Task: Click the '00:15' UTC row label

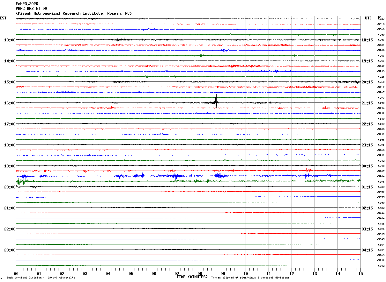Action: point(367,166)
